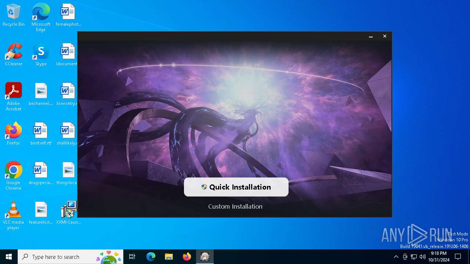The height and width of the screenshot is (264, 470).
Task: Select the bechannel image file icon
Action: pyautogui.click(x=41, y=95)
